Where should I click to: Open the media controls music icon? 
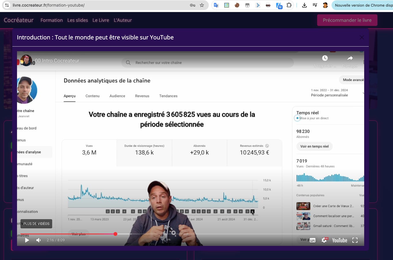pyautogui.click(x=315, y=5)
